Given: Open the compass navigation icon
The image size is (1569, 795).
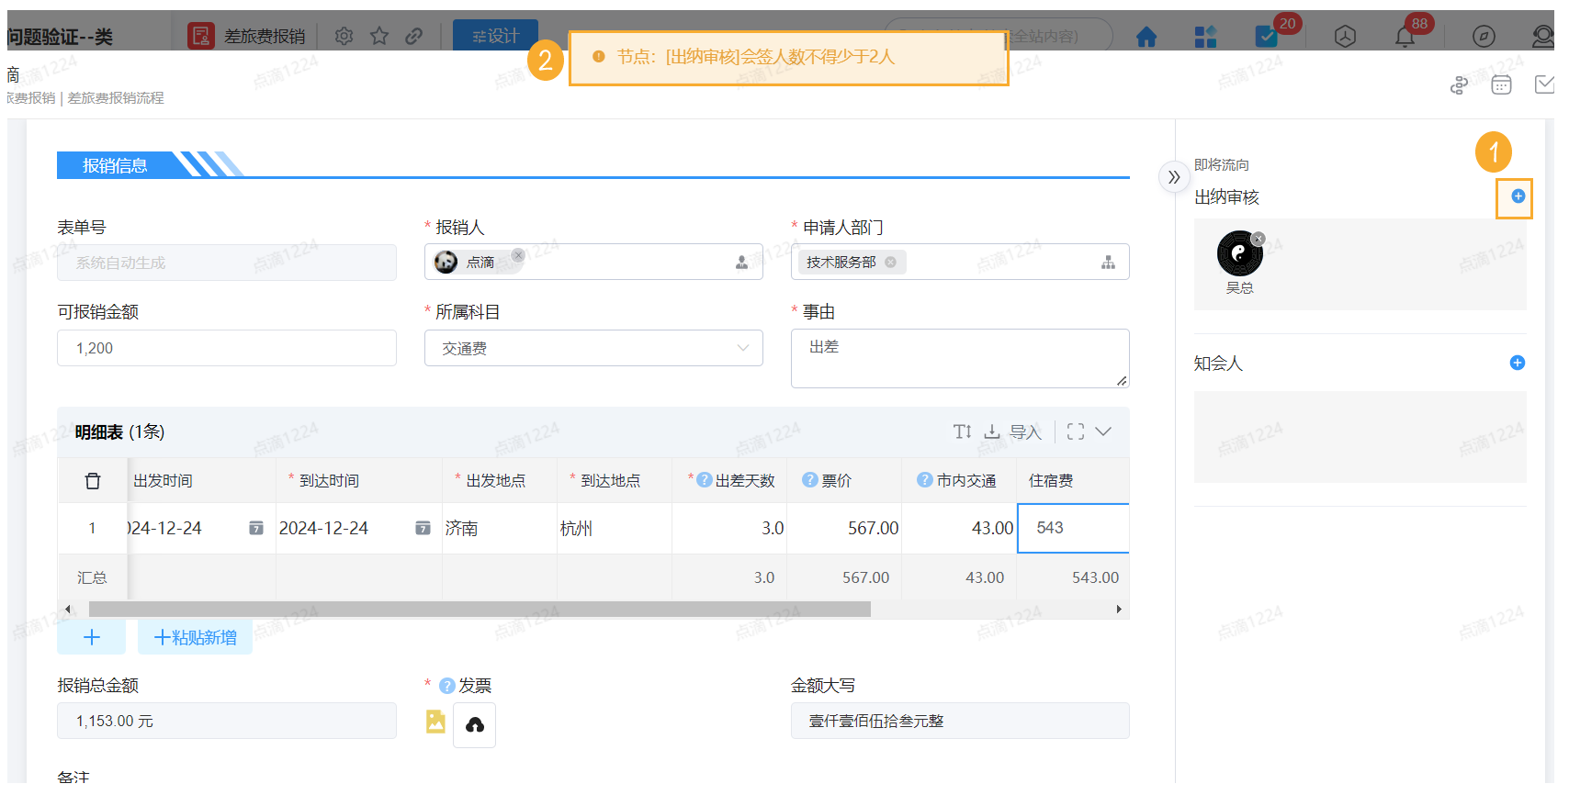Looking at the screenshot, I should pos(1484,37).
